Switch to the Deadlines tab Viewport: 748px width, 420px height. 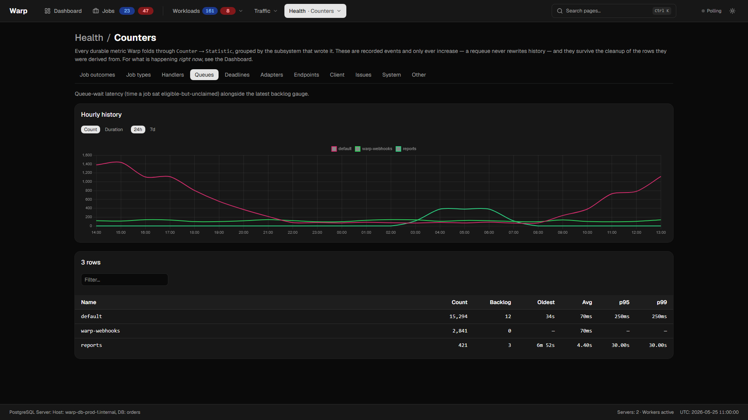click(237, 75)
